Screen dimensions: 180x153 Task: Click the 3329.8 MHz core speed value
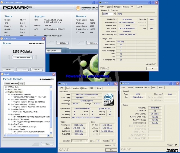(x=79, y=125)
